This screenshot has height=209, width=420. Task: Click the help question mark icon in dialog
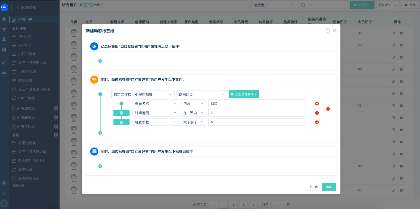coord(328,31)
